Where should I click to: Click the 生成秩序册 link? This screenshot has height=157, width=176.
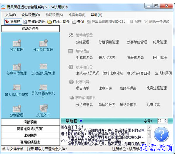163,73
